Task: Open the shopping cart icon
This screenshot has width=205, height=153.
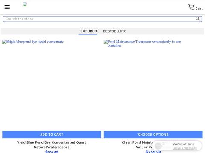Action: click(x=191, y=7)
